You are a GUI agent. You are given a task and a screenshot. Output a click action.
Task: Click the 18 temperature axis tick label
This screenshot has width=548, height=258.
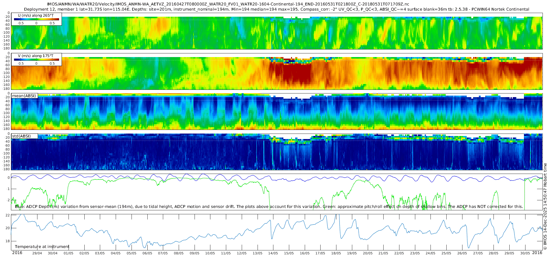pyautogui.click(x=8, y=241)
